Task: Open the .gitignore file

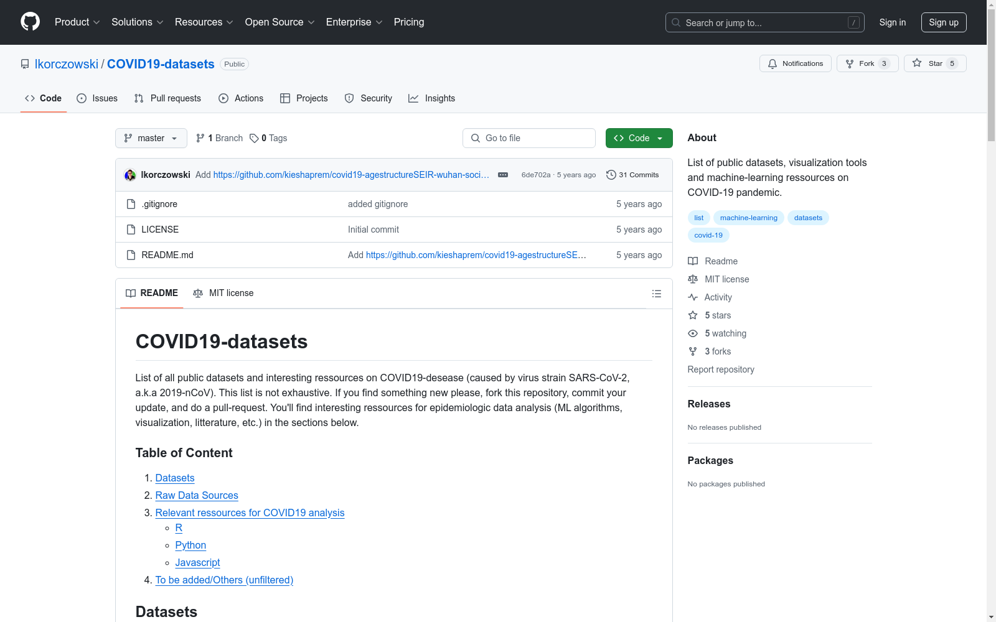Action: point(159,204)
